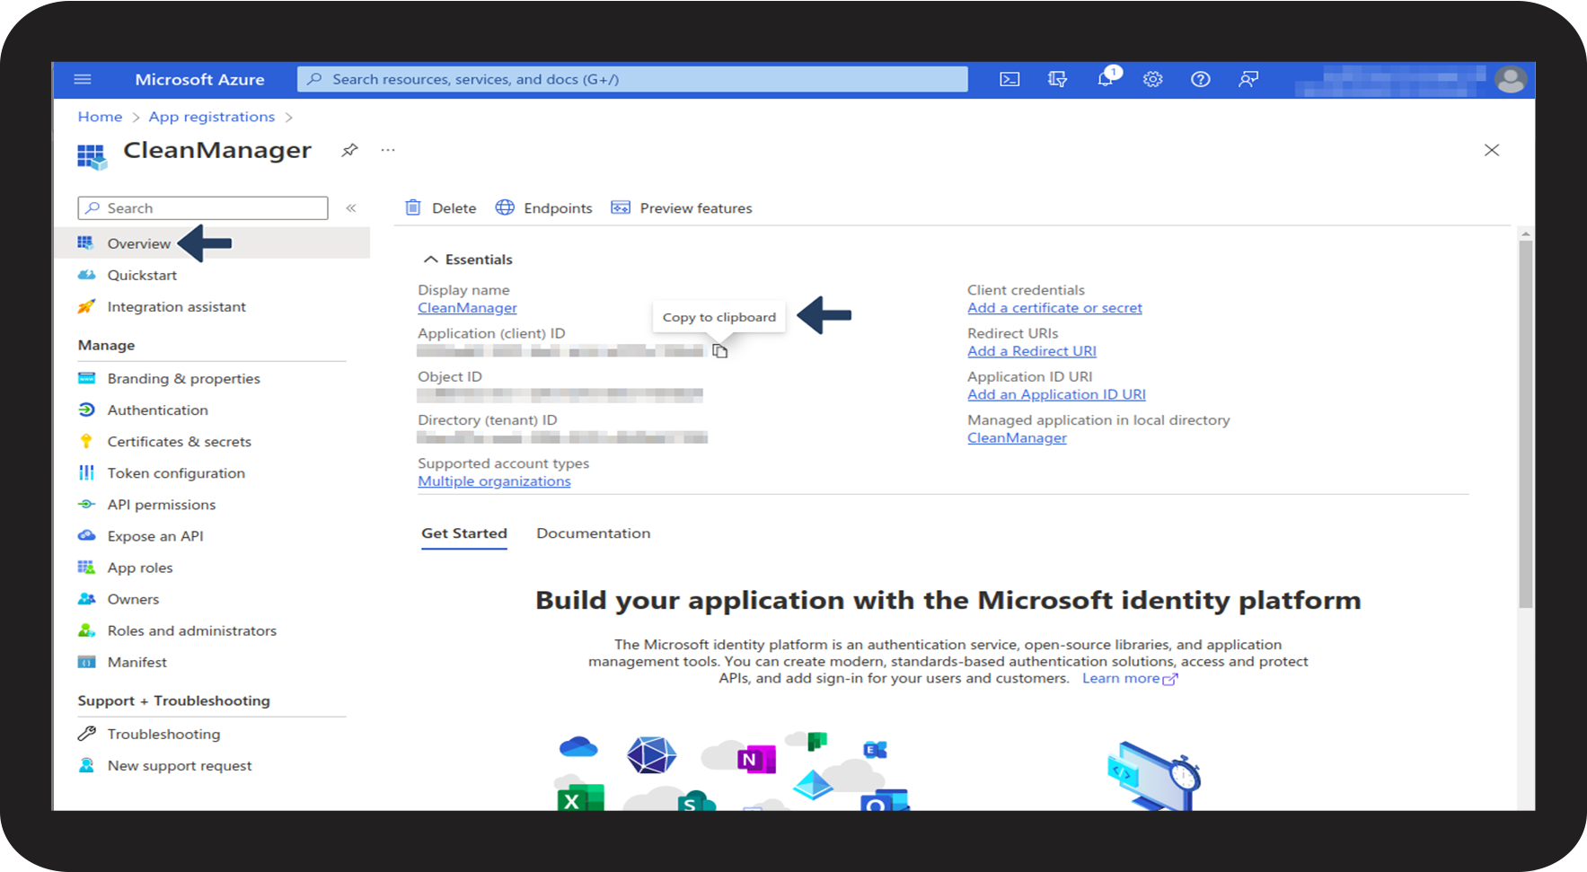Click the Delete toolbar button
The height and width of the screenshot is (872, 1587).
(x=441, y=208)
